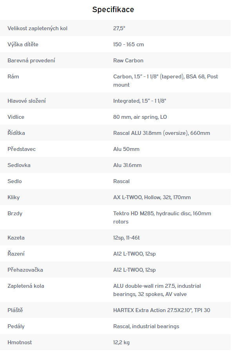
Task: Select the Kliky AX L-TWOO value
Action: pyautogui.click(x=152, y=197)
